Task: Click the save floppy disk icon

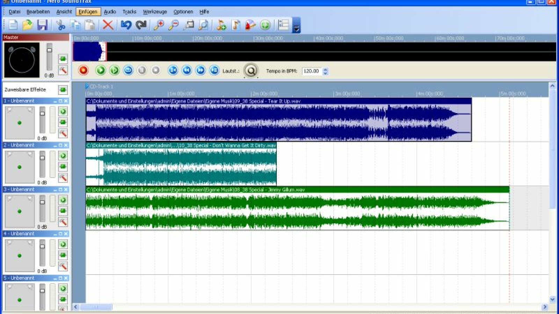Action: (x=42, y=25)
